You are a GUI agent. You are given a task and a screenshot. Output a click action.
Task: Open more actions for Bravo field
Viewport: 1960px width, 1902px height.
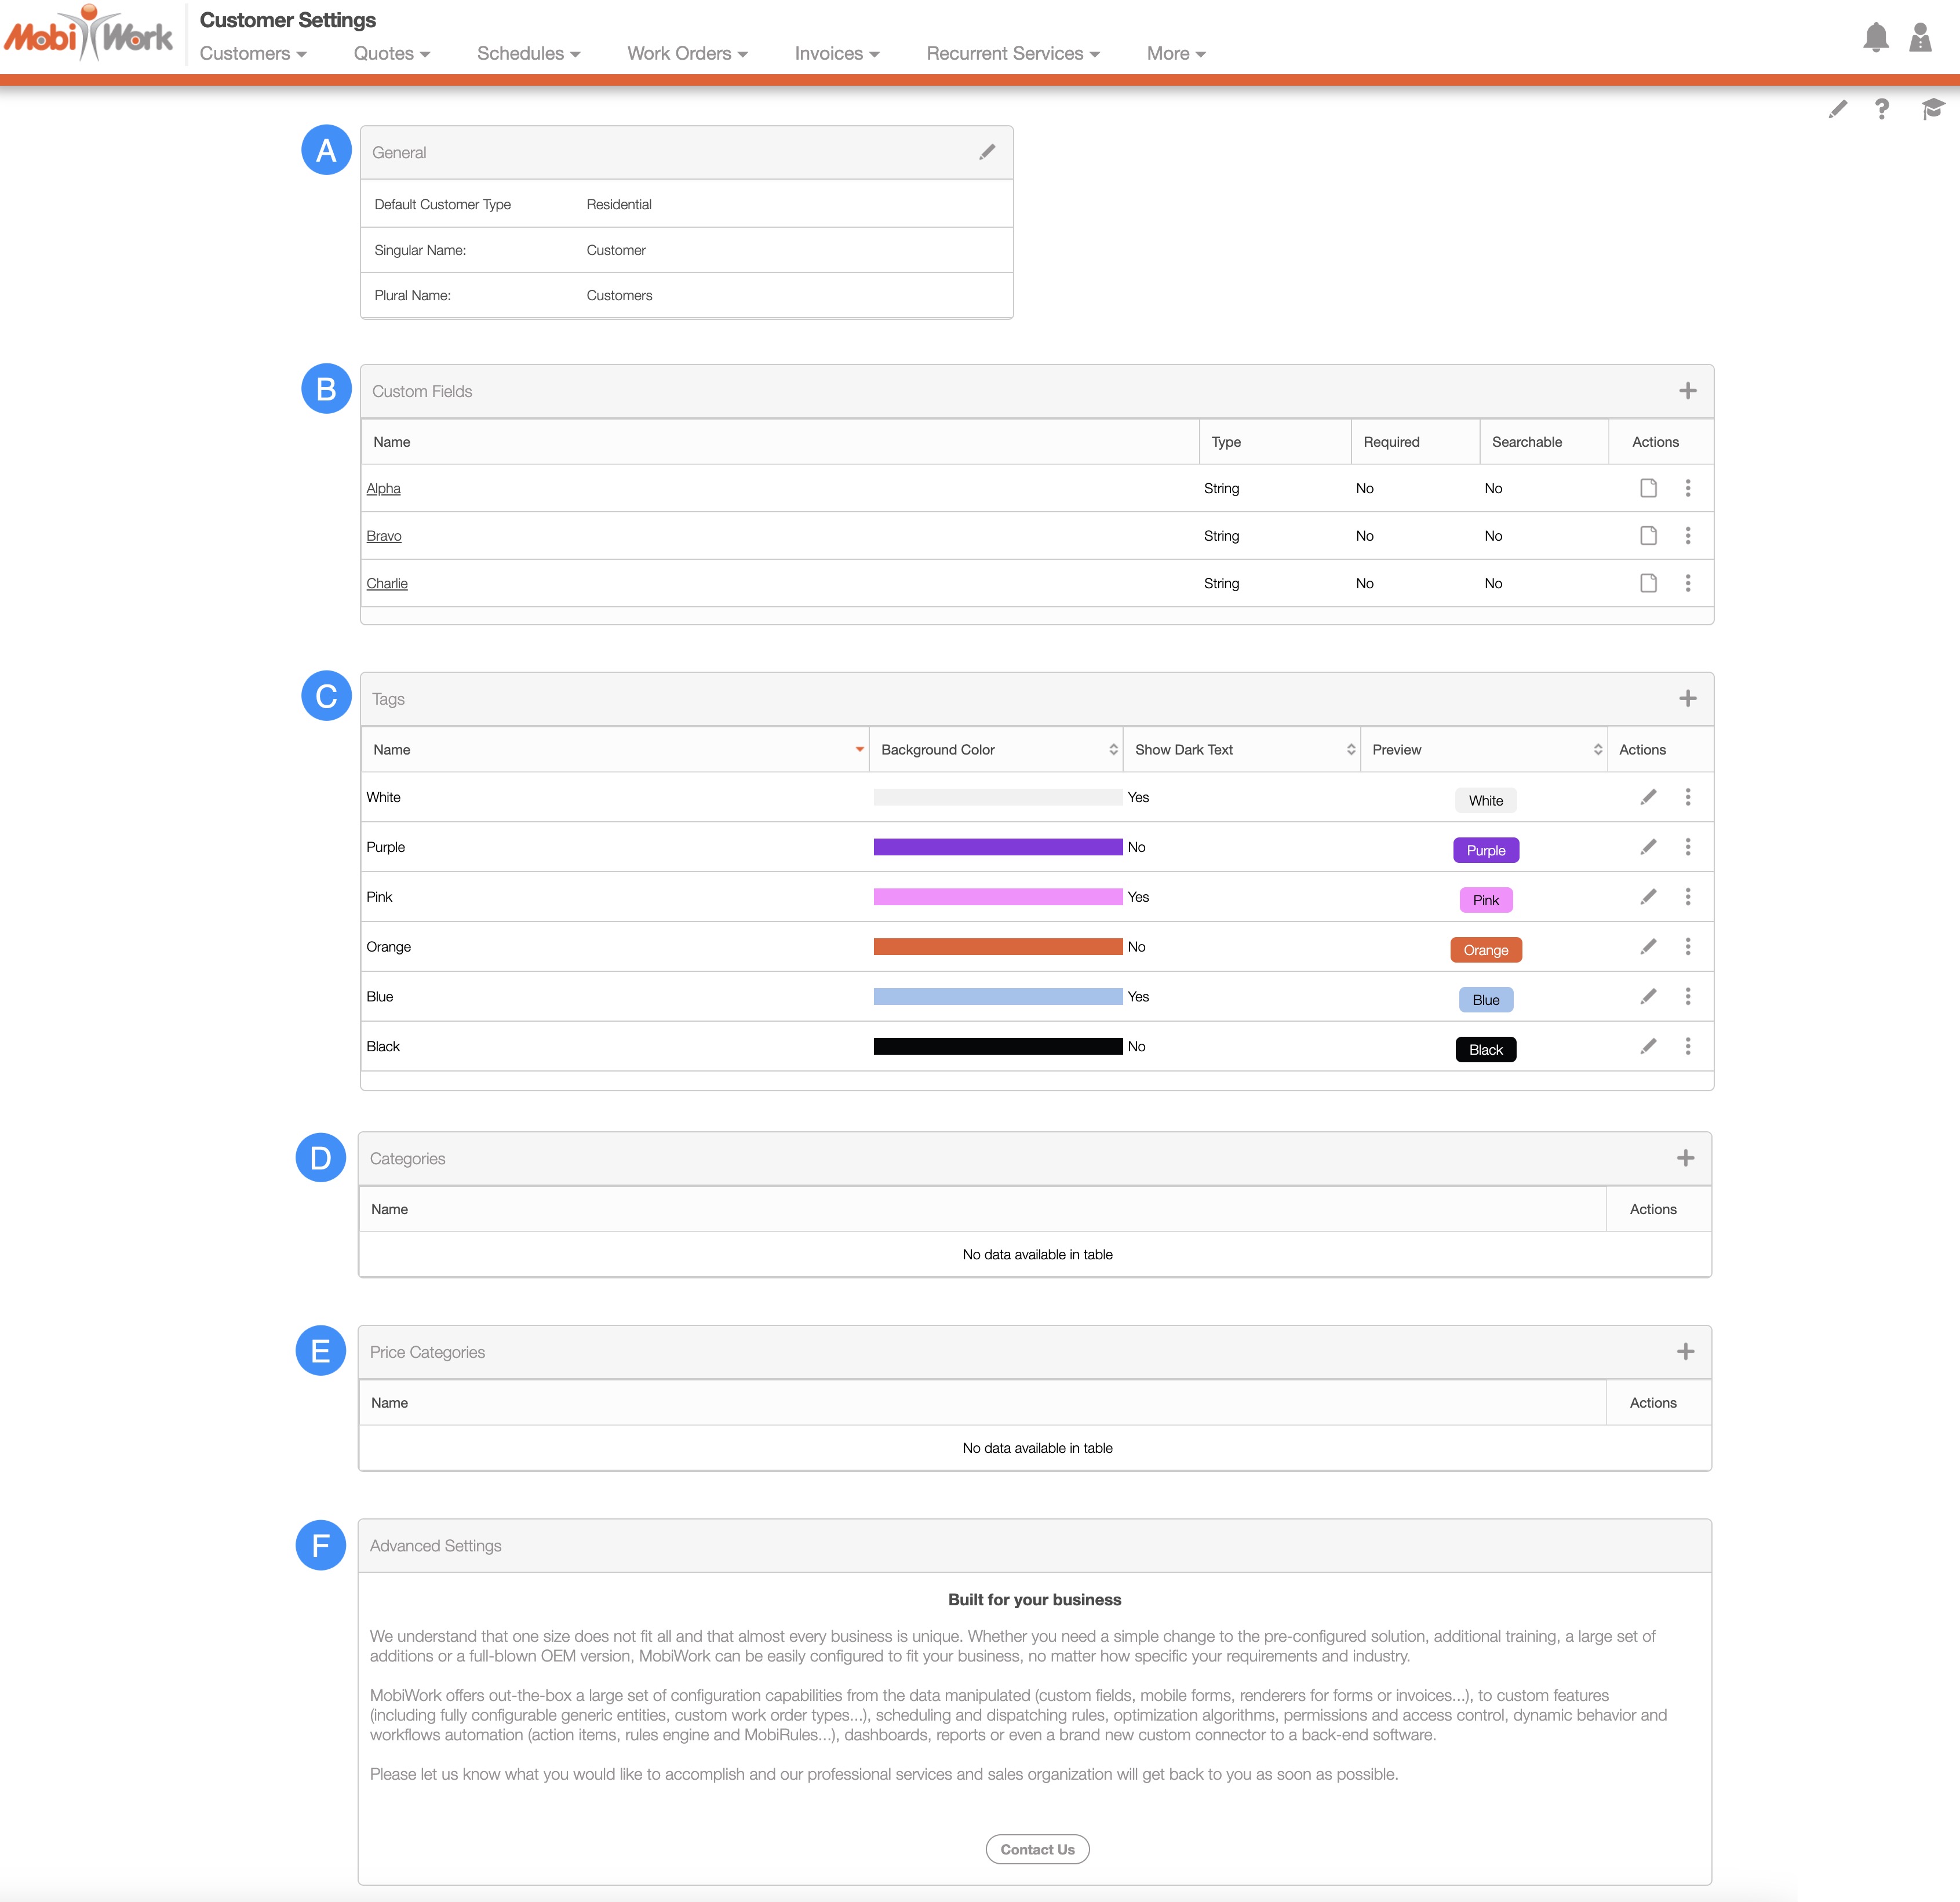pyautogui.click(x=1687, y=536)
